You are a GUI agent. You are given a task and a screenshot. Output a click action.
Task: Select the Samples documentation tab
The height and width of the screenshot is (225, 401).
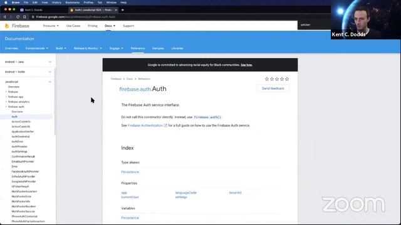[x=158, y=48]
